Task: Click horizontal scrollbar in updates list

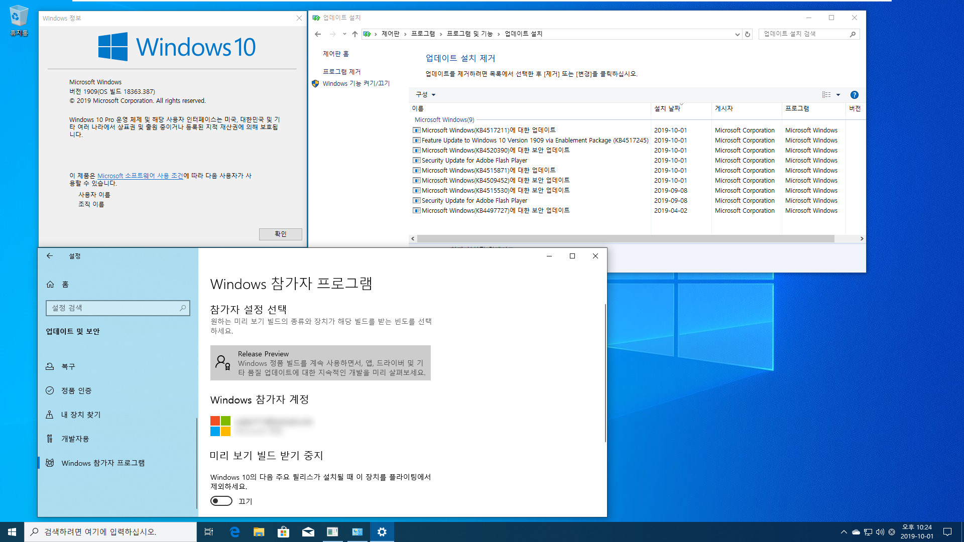Action: pyautogui.click(x=626, y=239)
